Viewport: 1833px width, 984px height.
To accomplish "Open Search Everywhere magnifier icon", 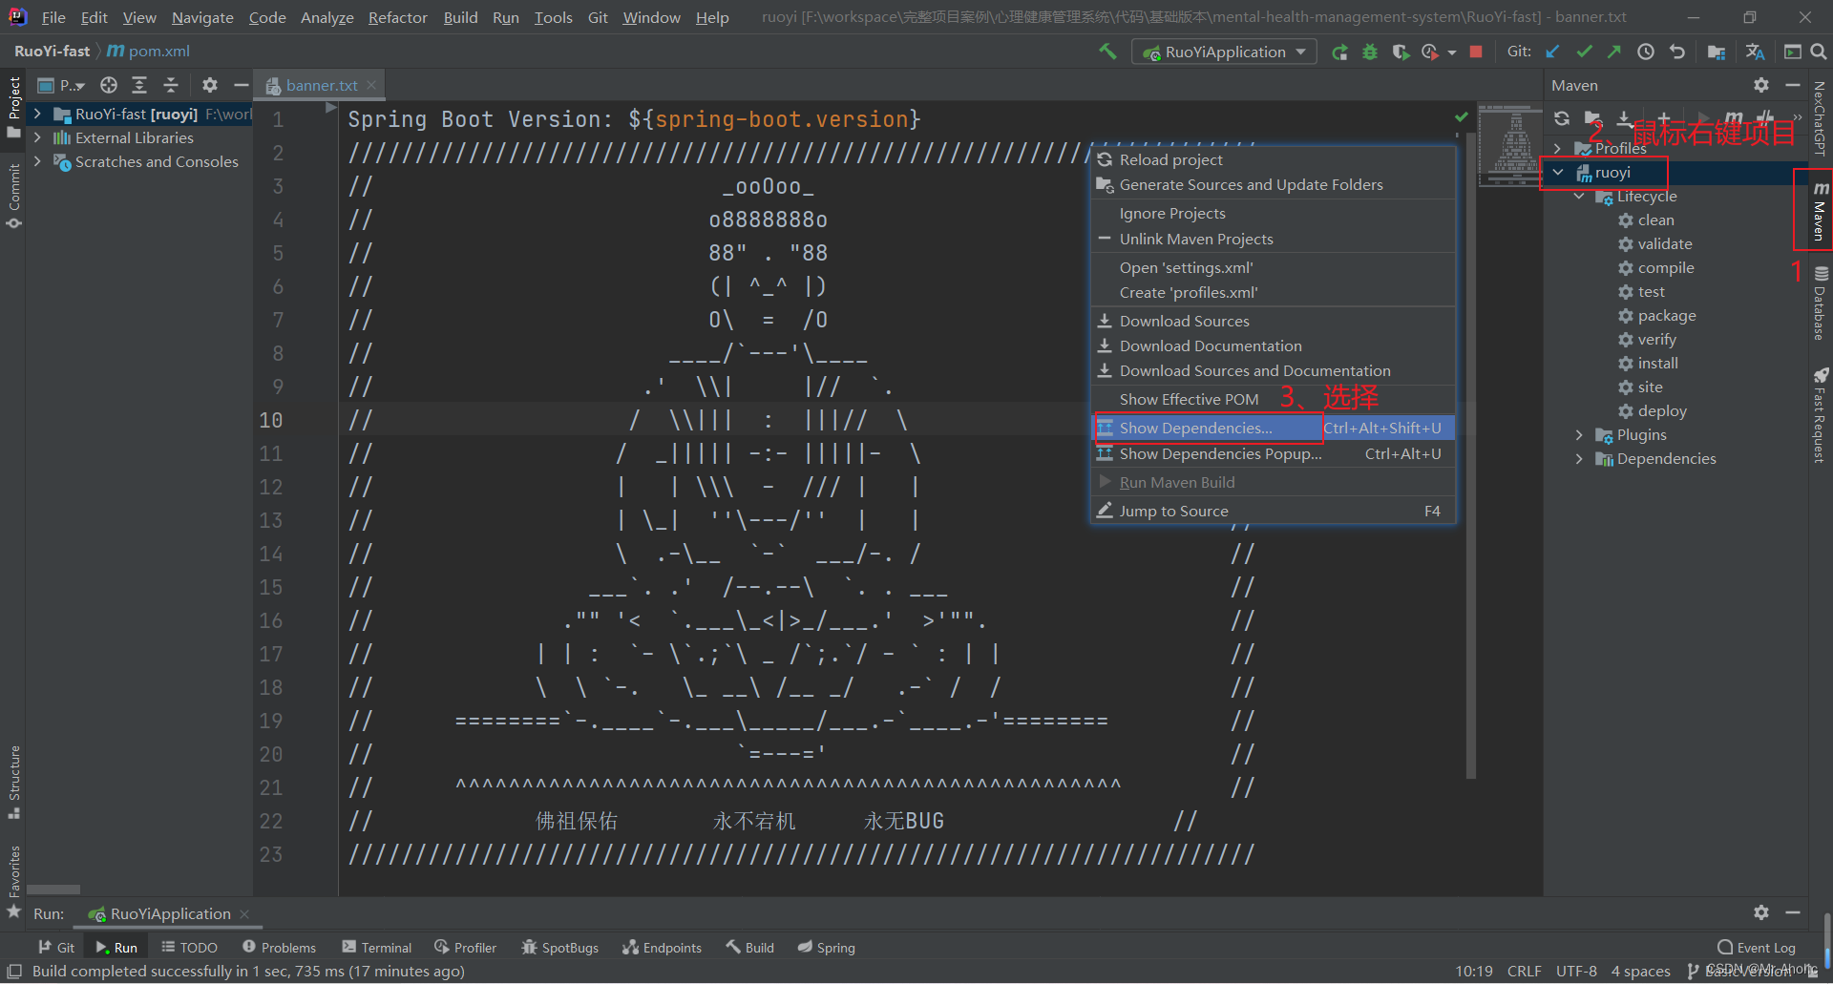I will coord(1819,52).
